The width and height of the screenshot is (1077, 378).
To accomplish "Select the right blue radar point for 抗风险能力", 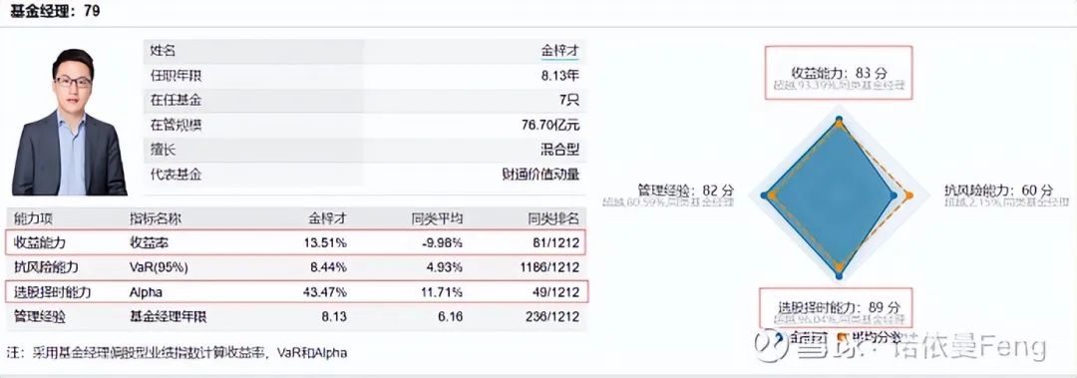I will 893,195.
